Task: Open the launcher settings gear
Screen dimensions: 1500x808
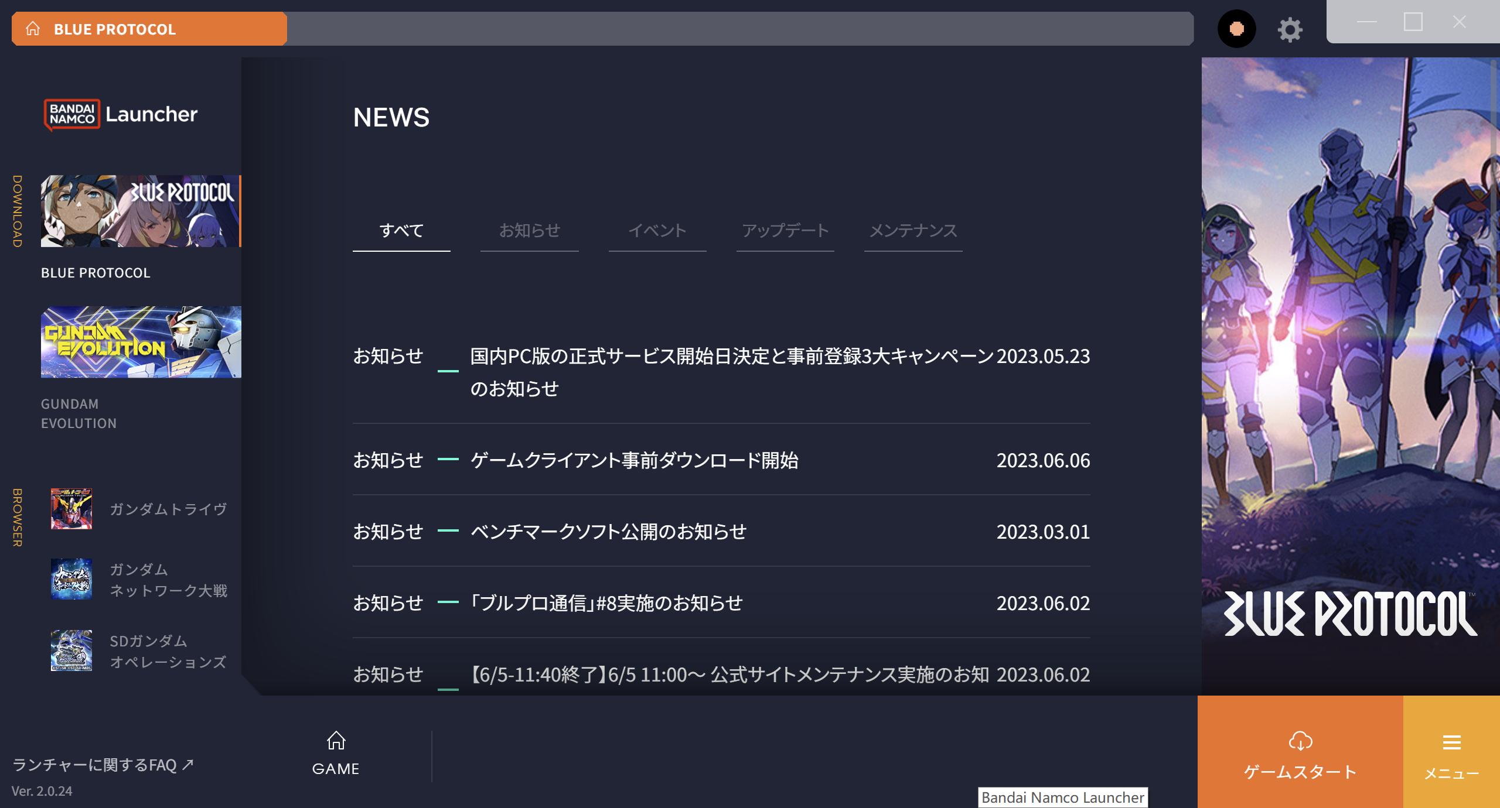Action: click(1289, 29)
